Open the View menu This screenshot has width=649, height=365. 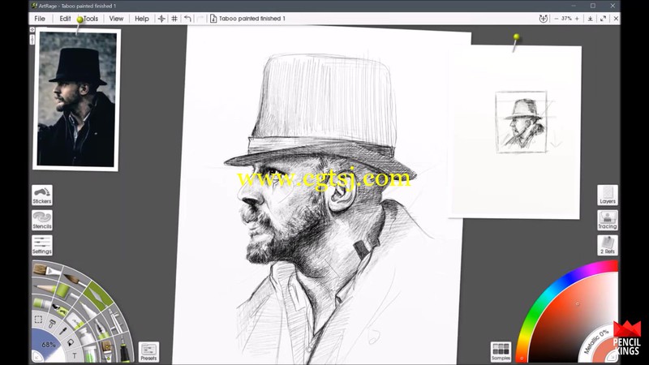coord(116,19)
